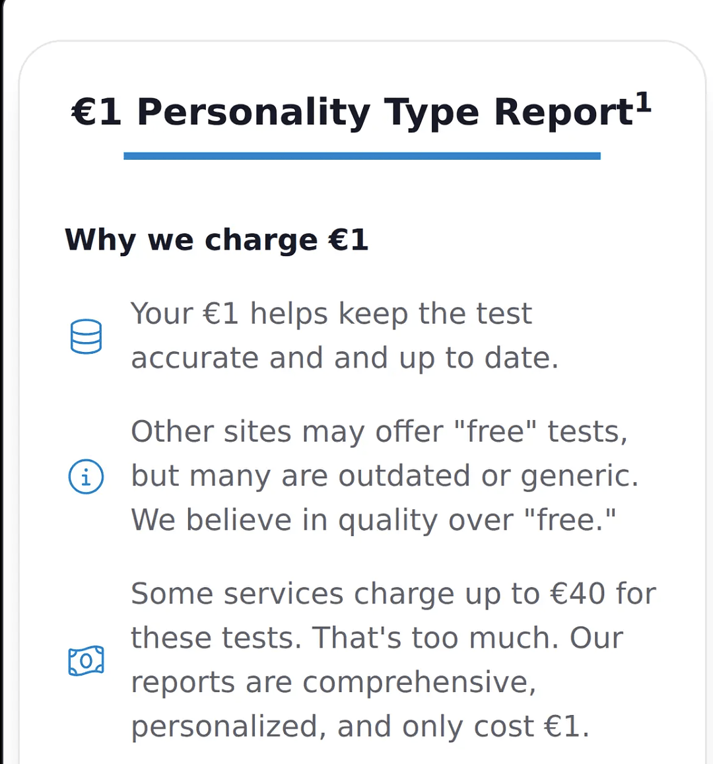Click the line 'but many are outdated or generic.'
The width and height of the screenshot is (713, 764).
[x=385, y=476]
